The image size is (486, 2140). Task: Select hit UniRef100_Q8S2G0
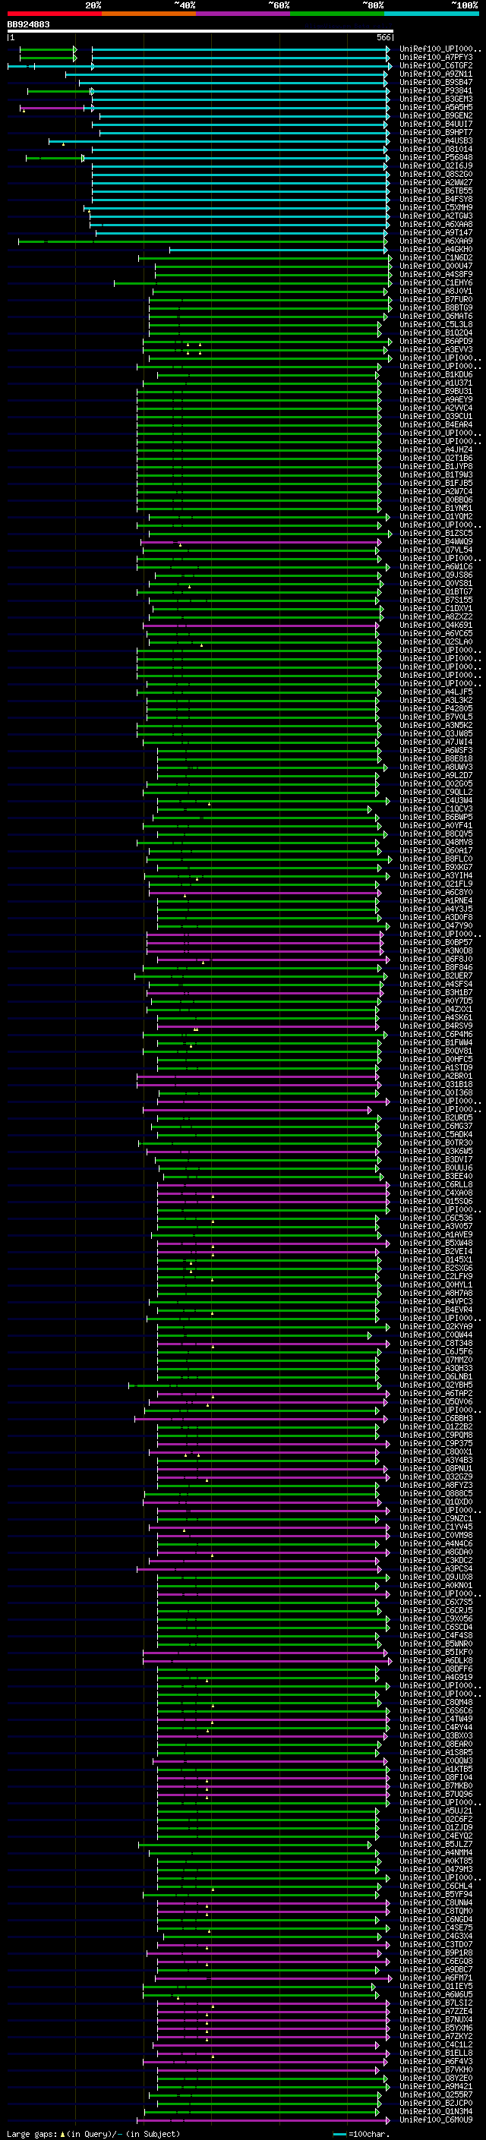point(436,175)
